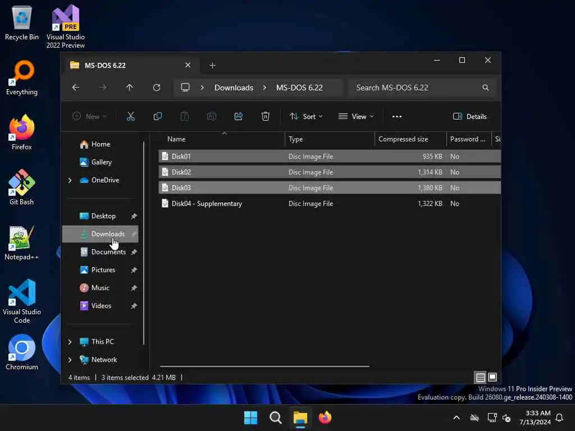
Task: Expand OneDrive in navigation pane
Action: (x=70, y=180)
